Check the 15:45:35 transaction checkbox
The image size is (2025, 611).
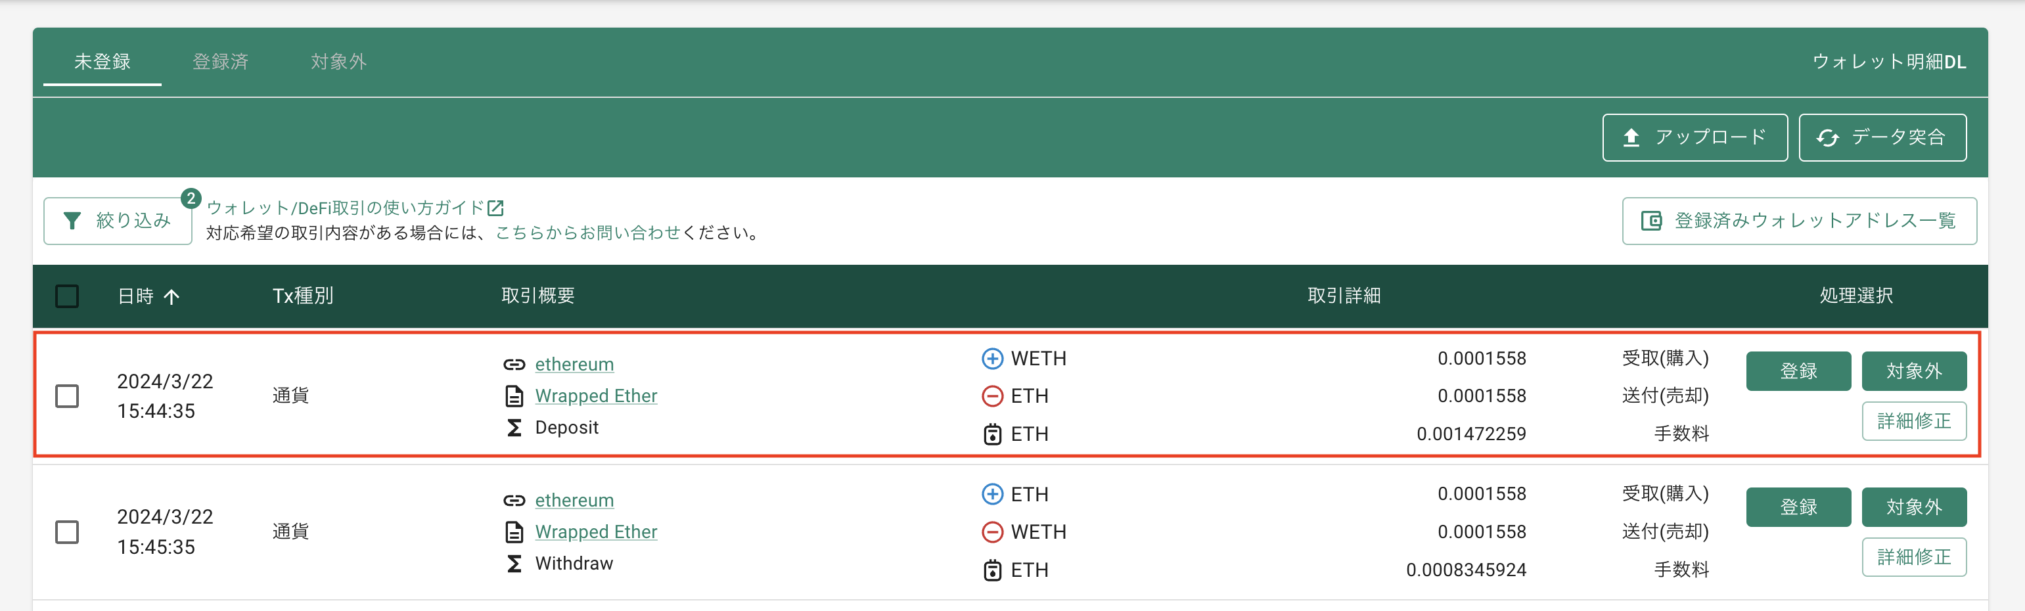click(67, 532)
